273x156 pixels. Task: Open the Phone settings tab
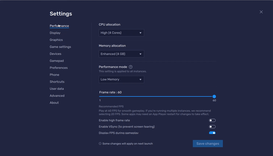point(54,75)
